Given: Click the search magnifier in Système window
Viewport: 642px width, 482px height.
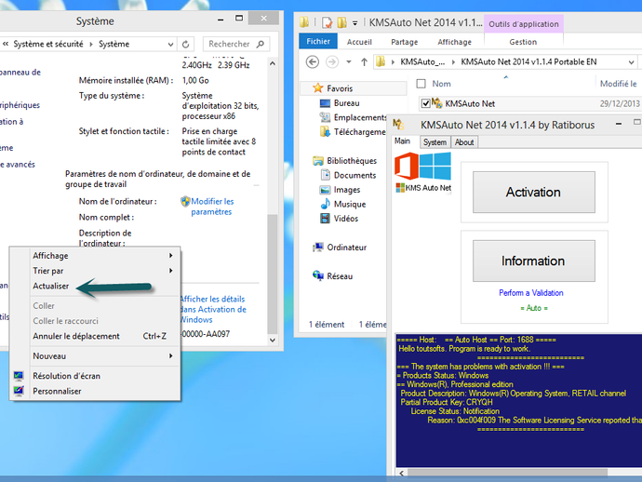Looking at the screenshot, I should click(260, 44).
